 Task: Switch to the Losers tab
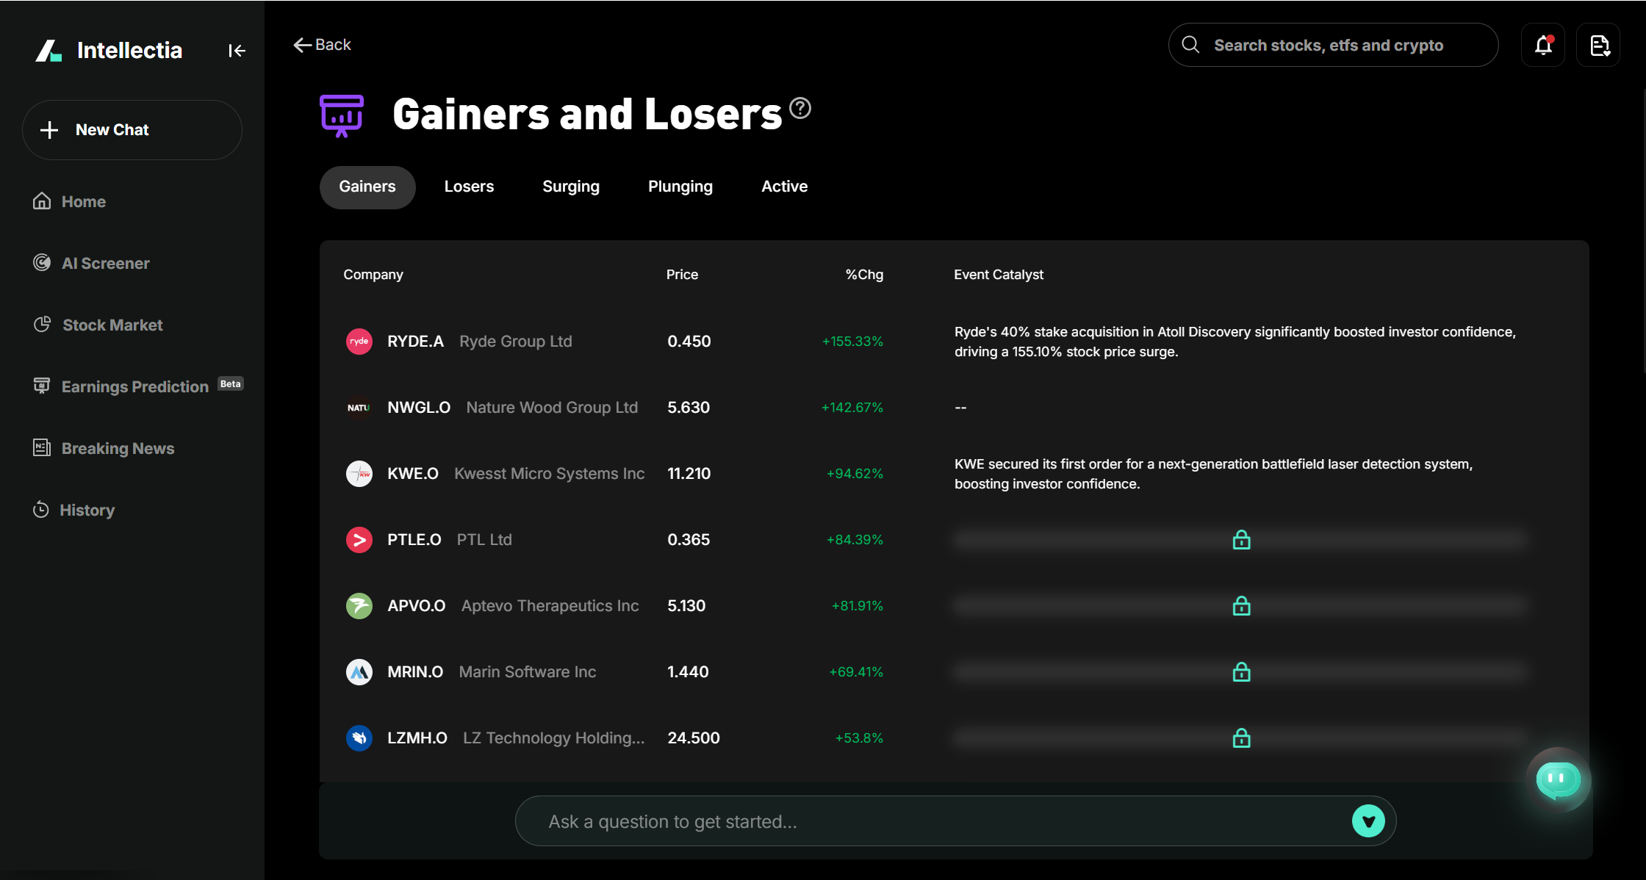469,187
